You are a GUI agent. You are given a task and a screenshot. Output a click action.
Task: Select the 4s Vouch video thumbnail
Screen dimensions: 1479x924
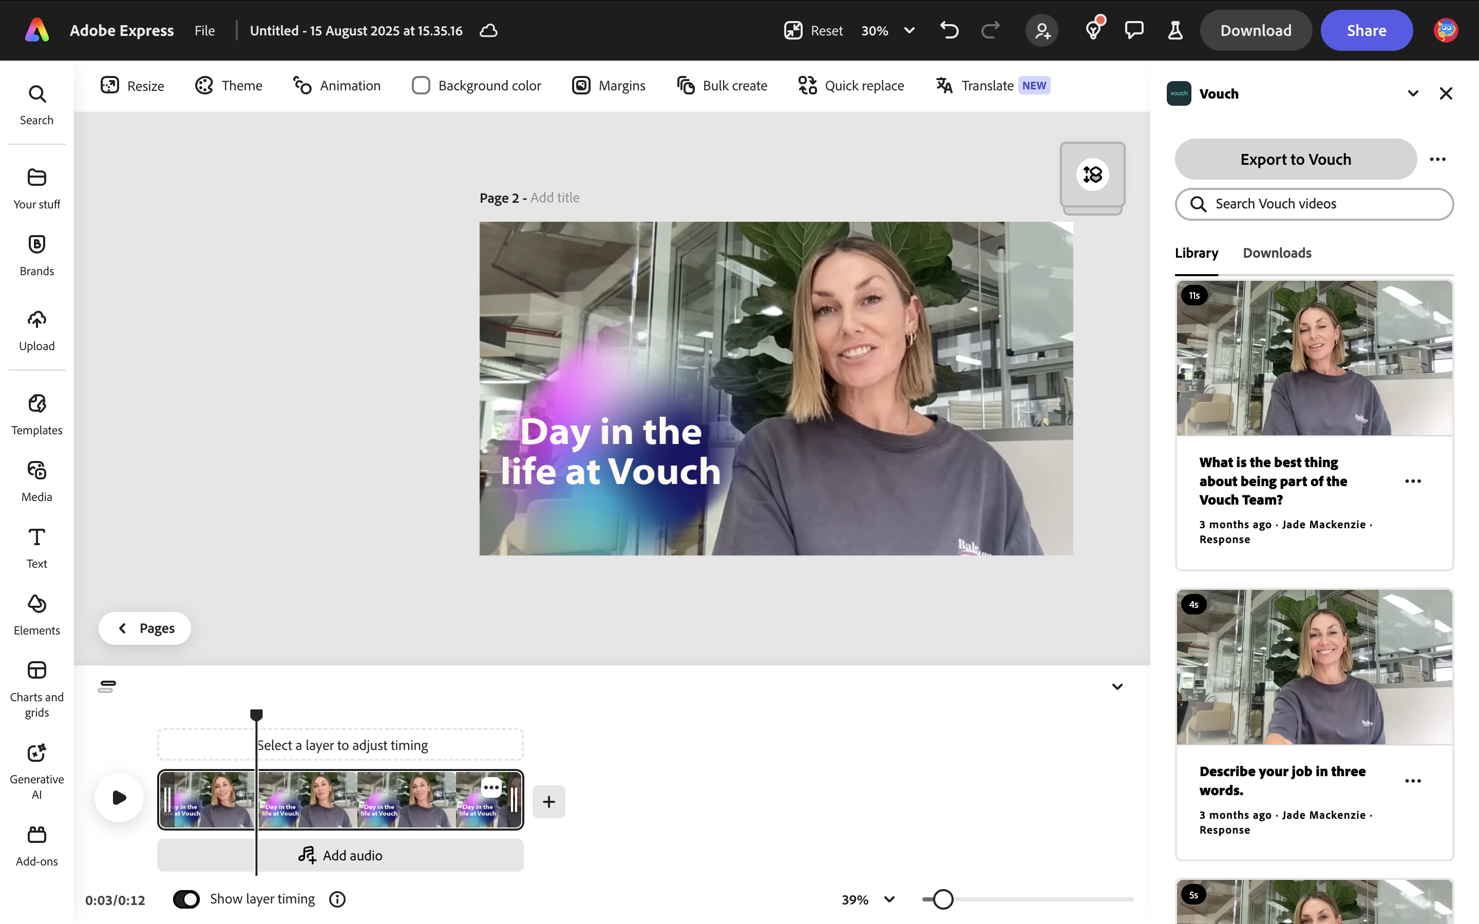[x=1314, y=667]
